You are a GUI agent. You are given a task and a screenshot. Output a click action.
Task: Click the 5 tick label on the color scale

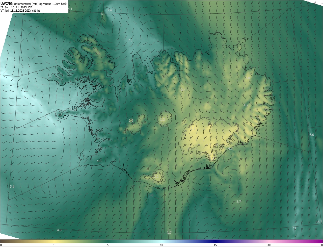tap(108, 245)
